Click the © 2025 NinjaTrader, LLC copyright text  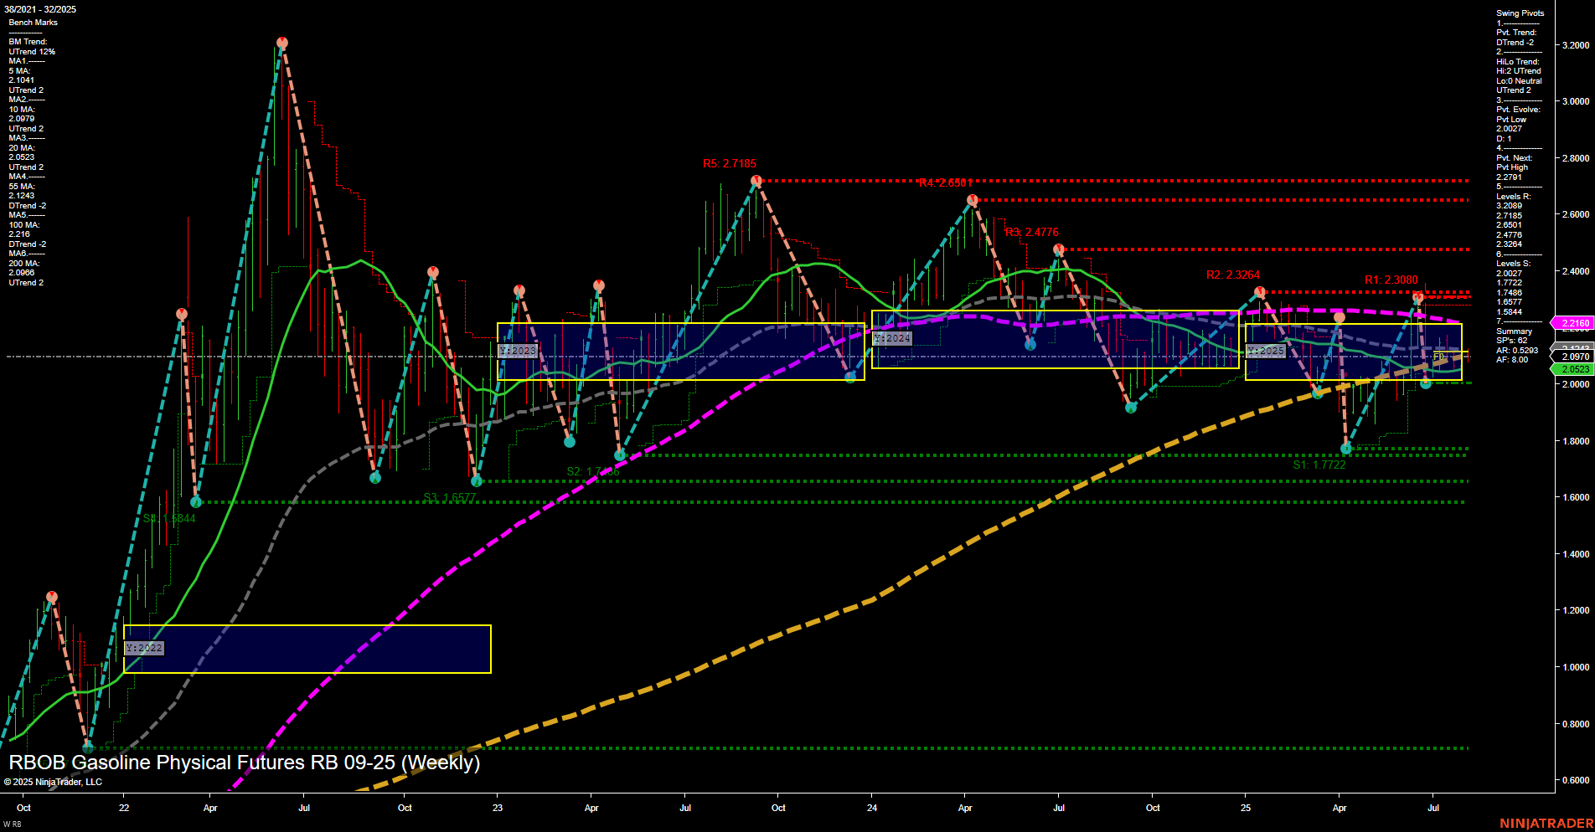[54, 781]
